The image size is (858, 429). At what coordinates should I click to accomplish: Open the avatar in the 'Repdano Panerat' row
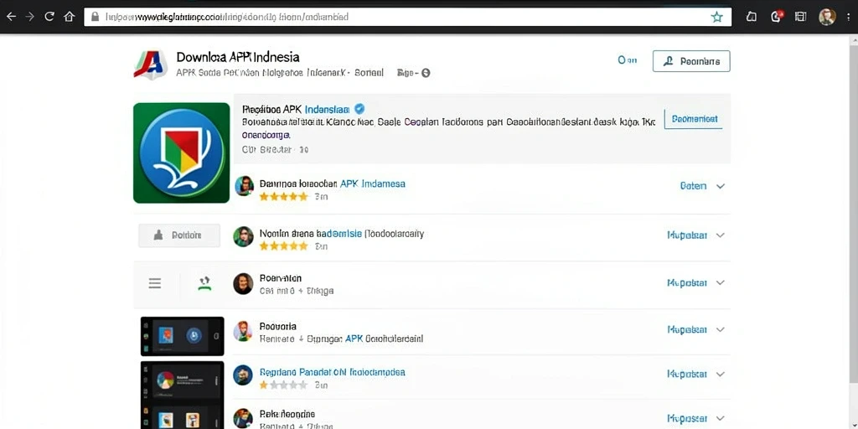coord(243,375)
